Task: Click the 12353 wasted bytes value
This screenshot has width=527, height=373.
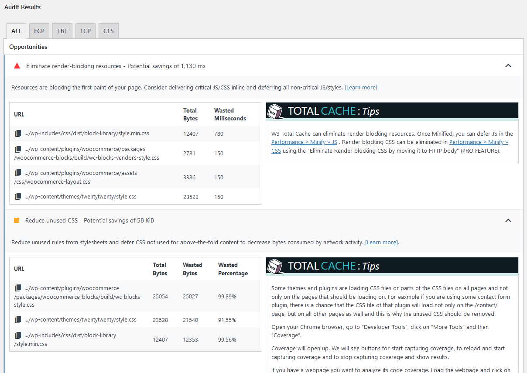Action: [190, 340]
